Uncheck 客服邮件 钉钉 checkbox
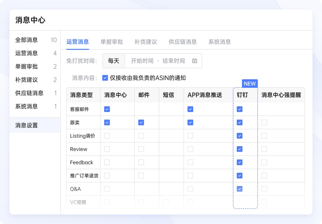322x224 pixels. pyautogui.click(x=240, y=109)
